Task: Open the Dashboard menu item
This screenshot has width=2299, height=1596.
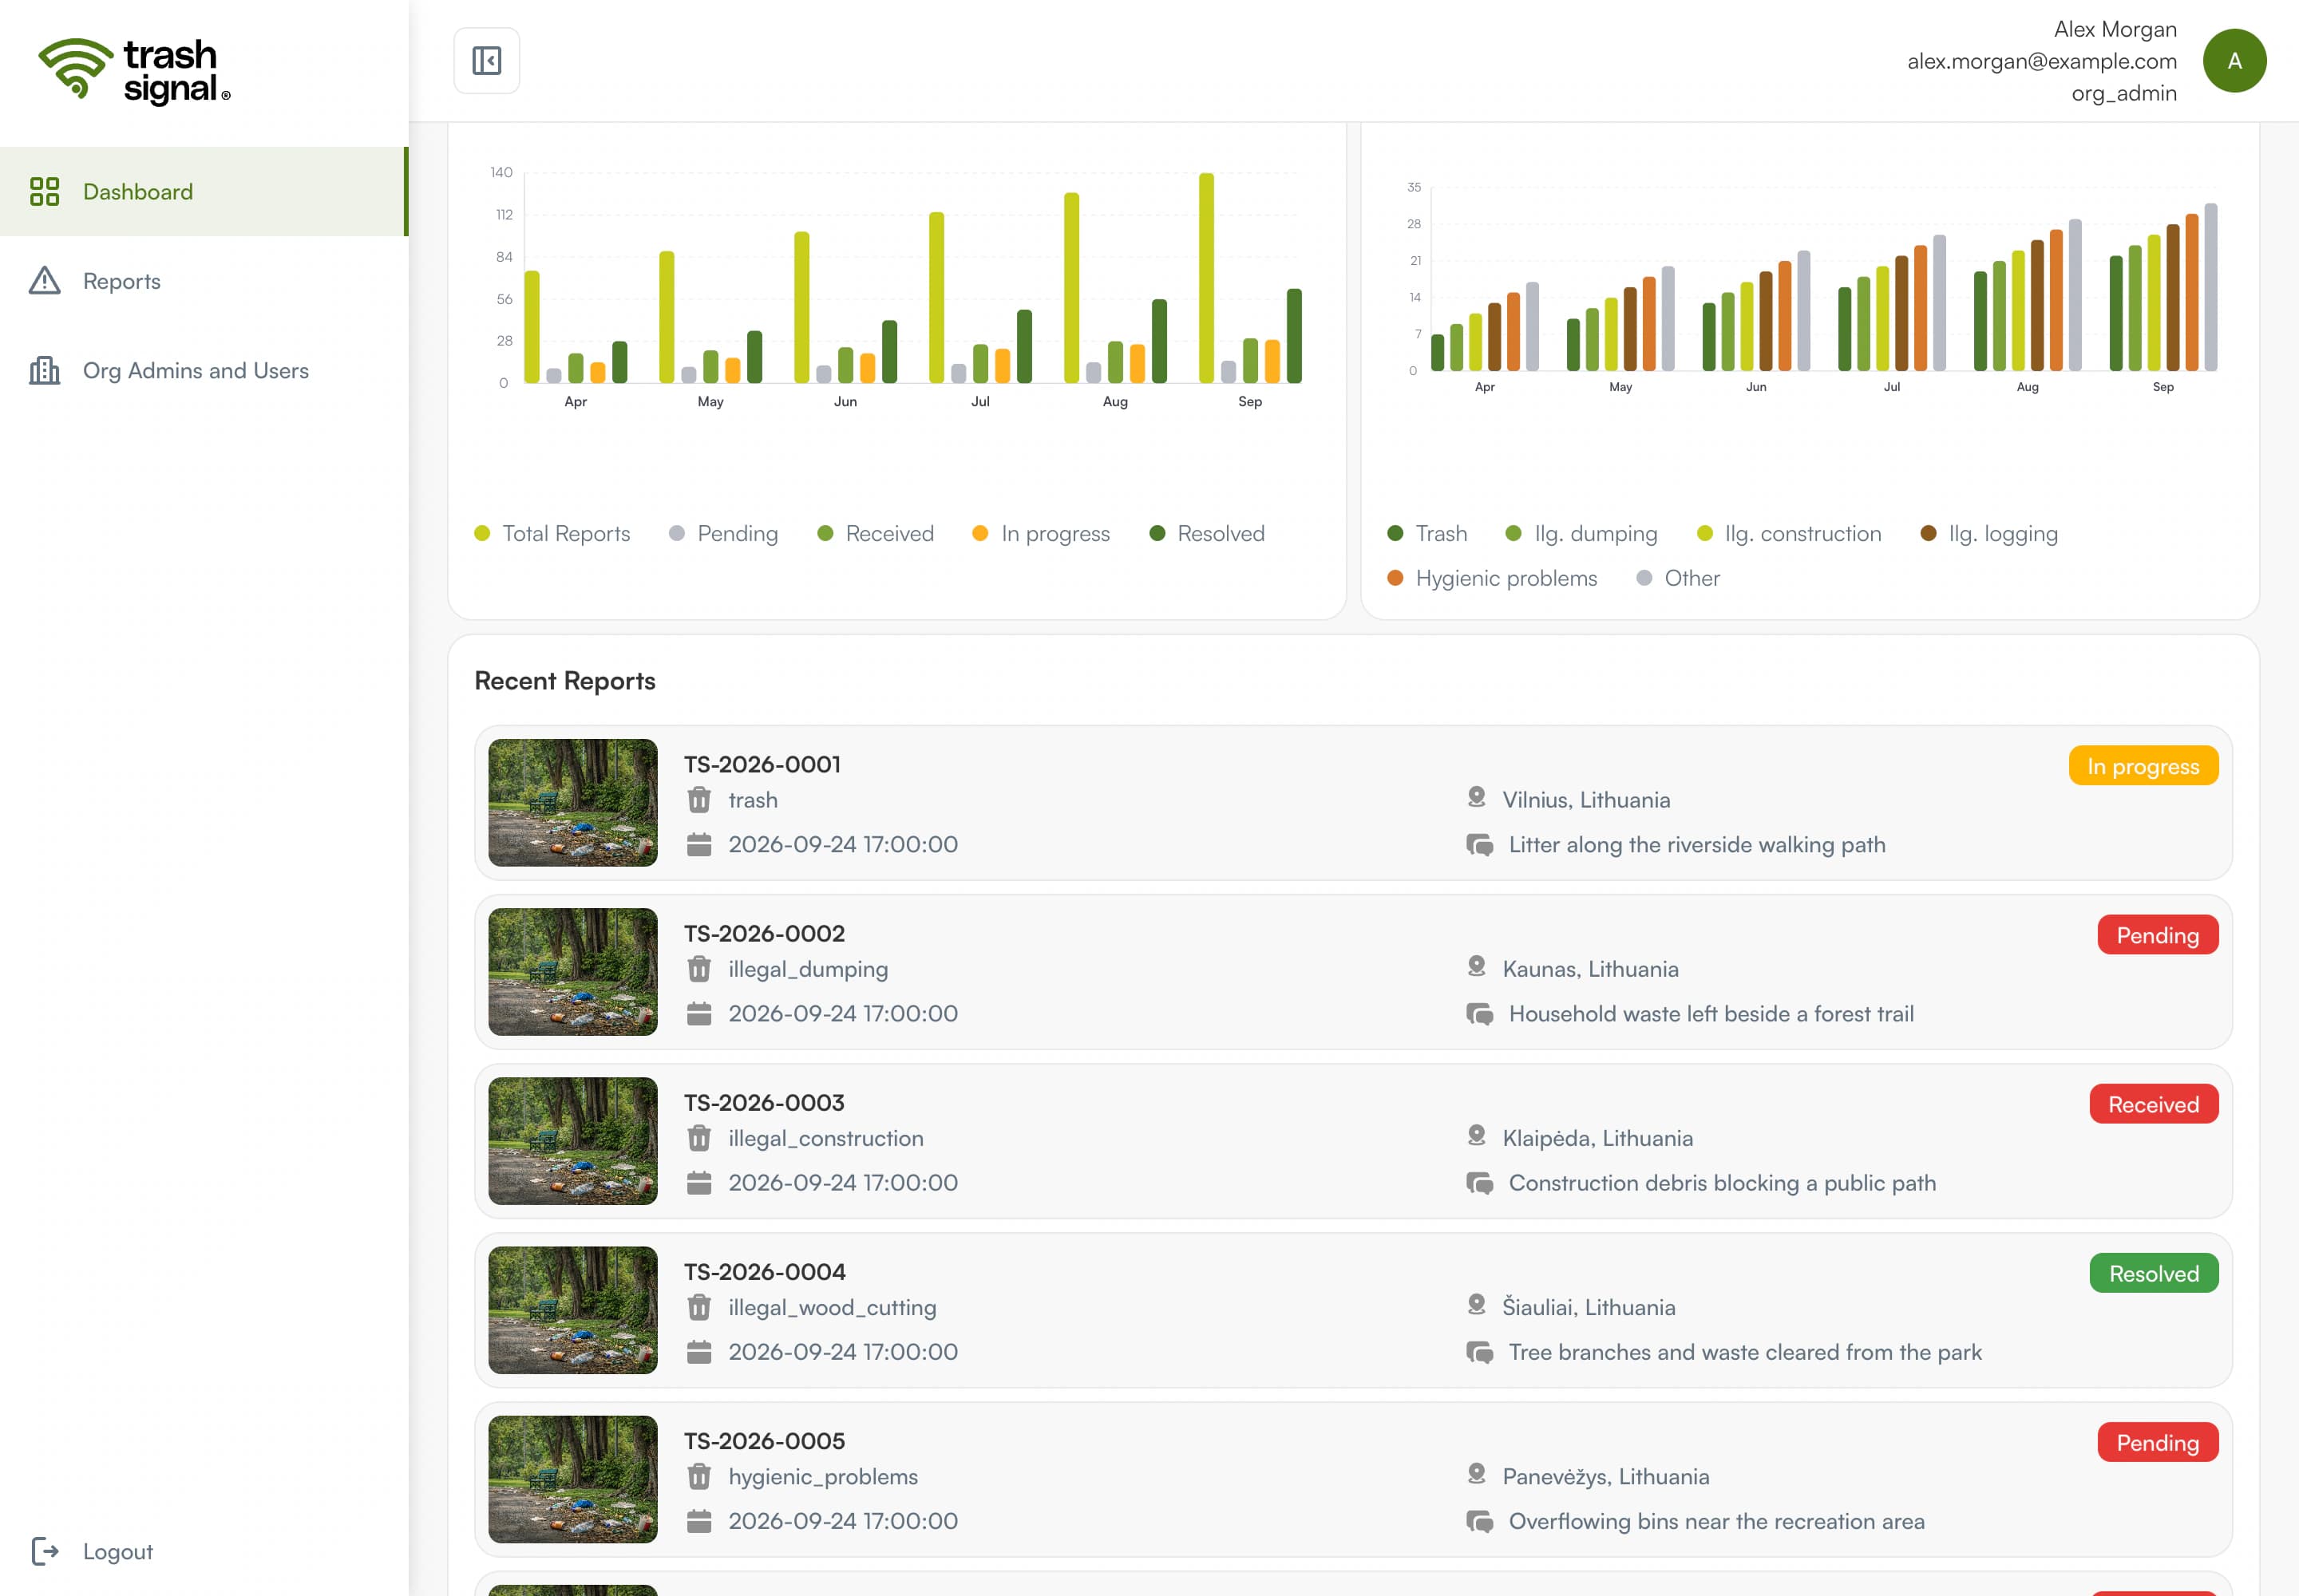Action: click(x=204, y=191)
